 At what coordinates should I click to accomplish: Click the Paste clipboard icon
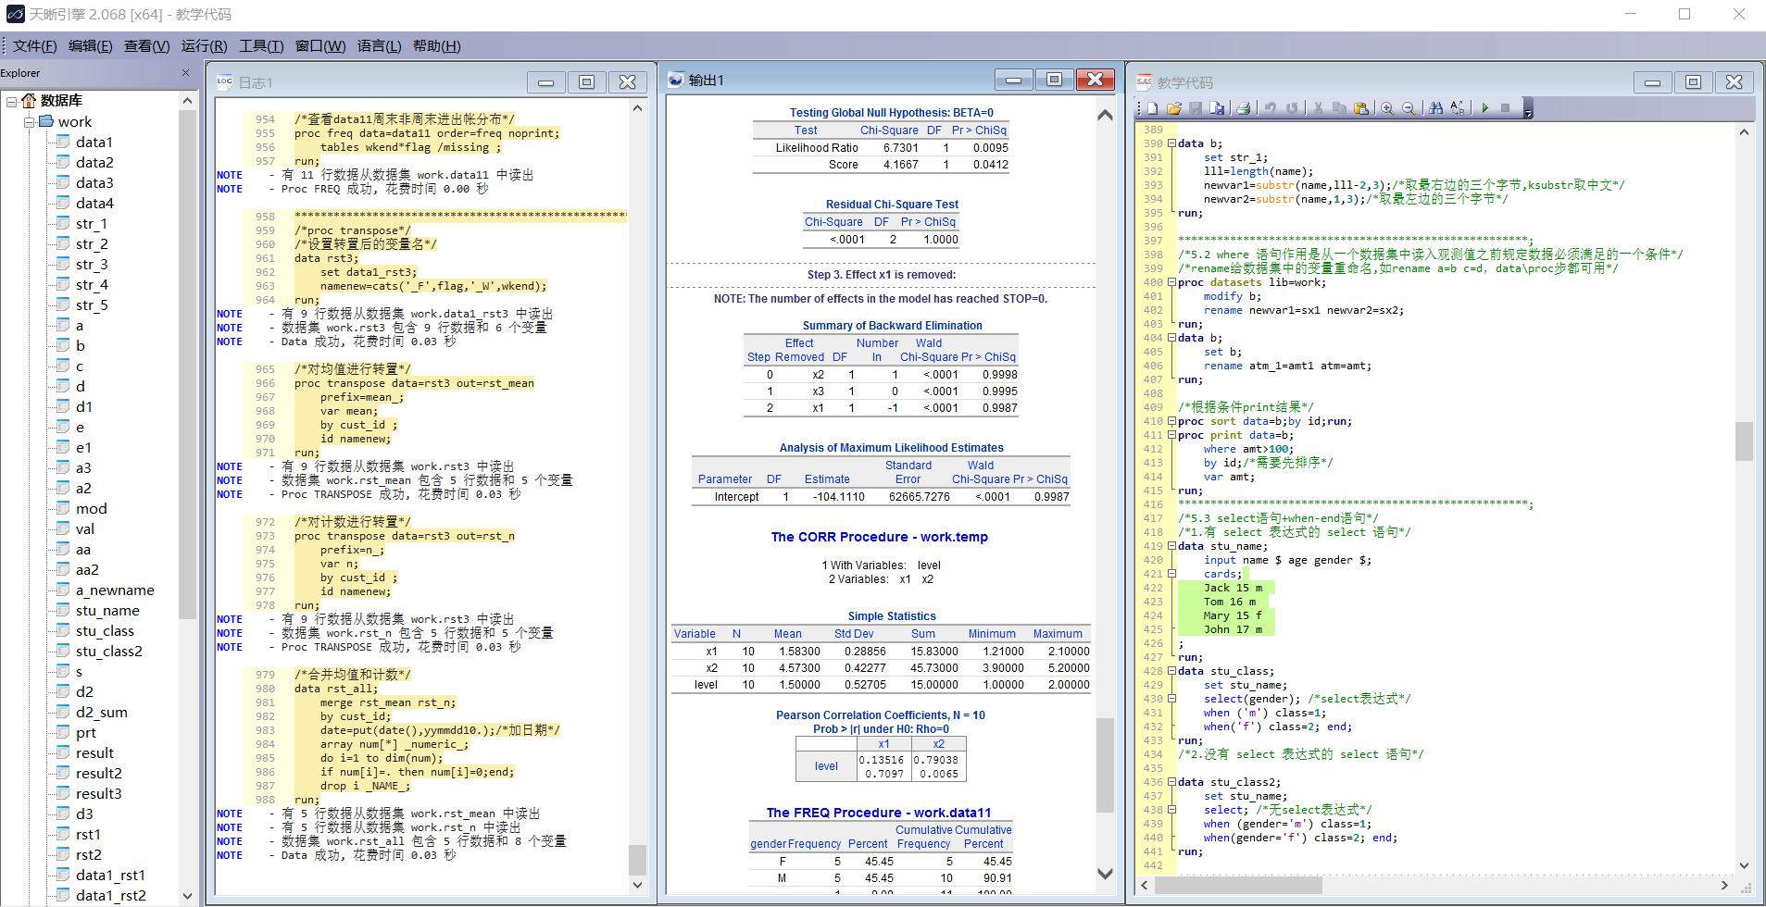click(1361, 108)
